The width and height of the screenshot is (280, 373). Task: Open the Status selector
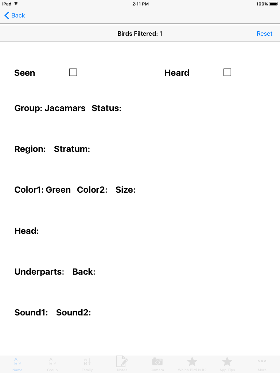(107, 108)
